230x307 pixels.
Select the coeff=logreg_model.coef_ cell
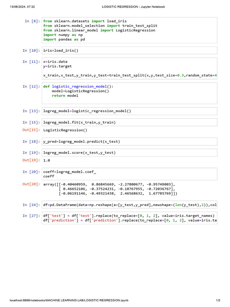point(129,174)
